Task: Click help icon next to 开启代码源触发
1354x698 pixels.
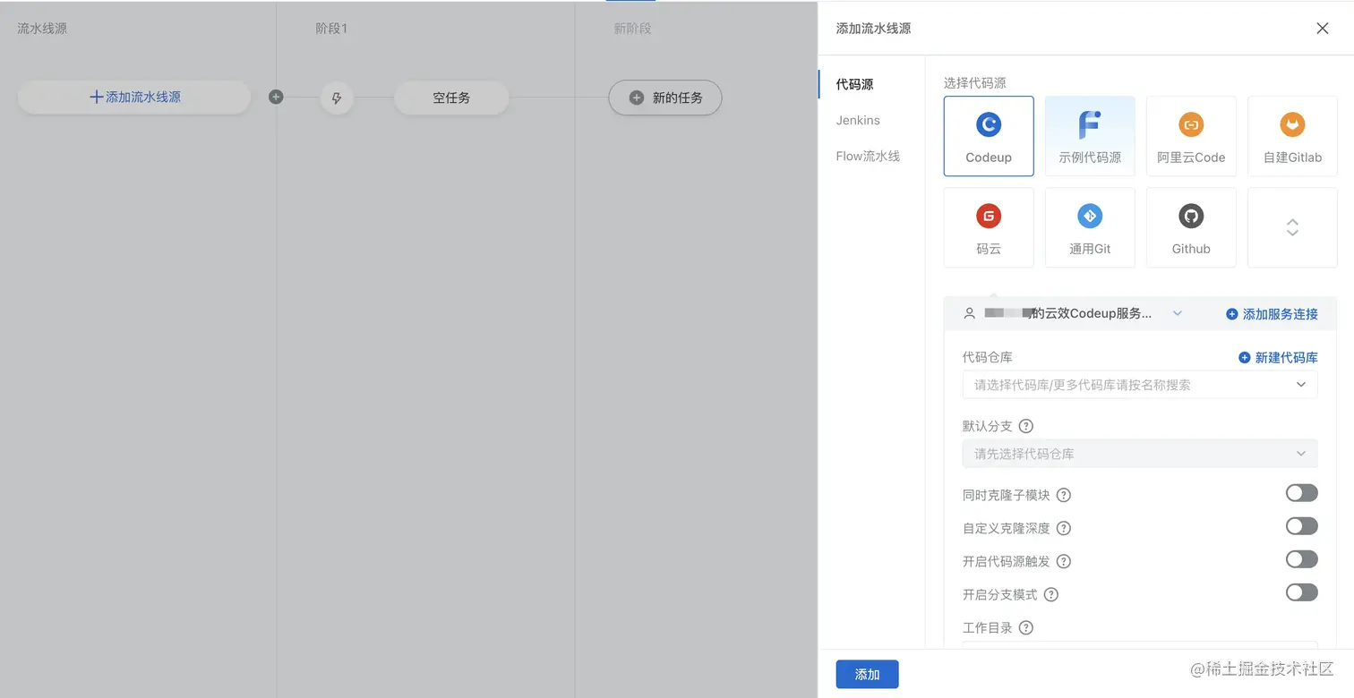Action: click(1064, 561)
